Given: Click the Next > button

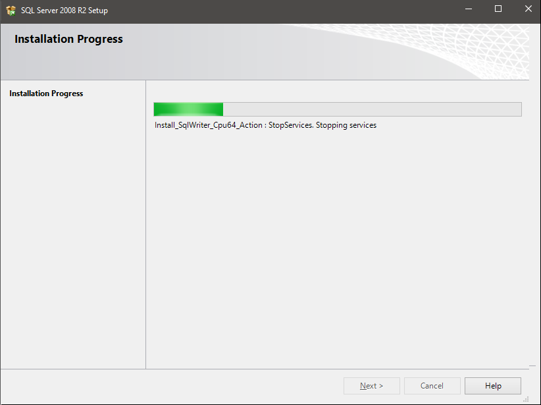Looking at the screenshot, I should point(372,386).
